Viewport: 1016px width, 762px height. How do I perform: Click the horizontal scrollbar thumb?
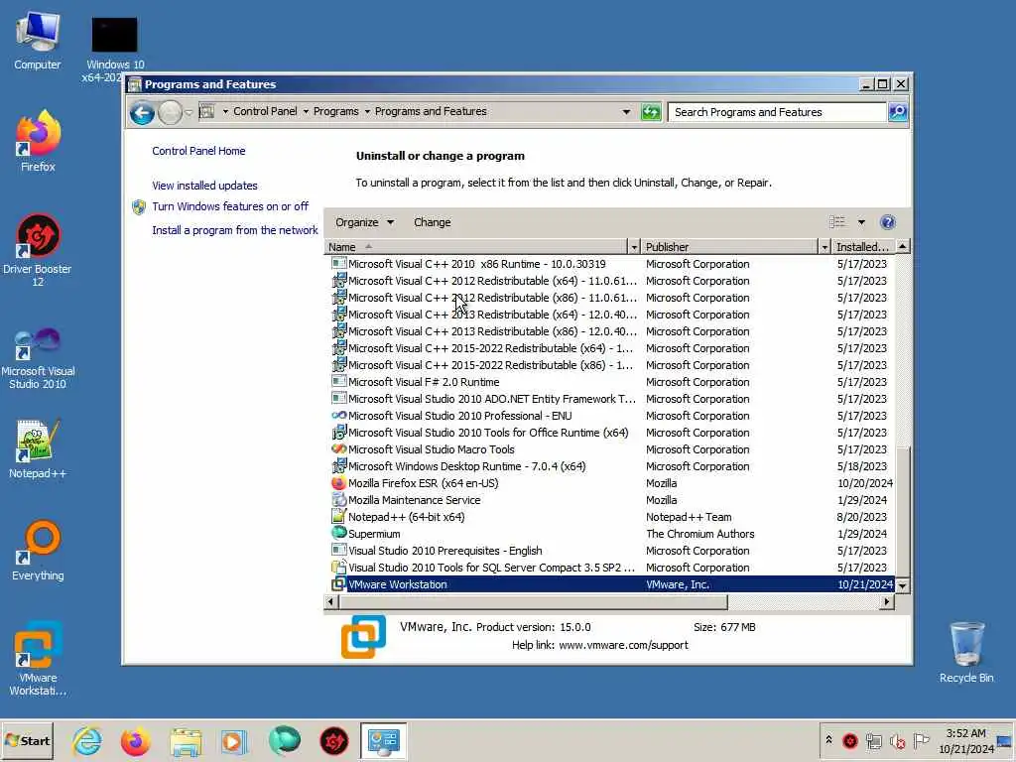coord(533,602)
